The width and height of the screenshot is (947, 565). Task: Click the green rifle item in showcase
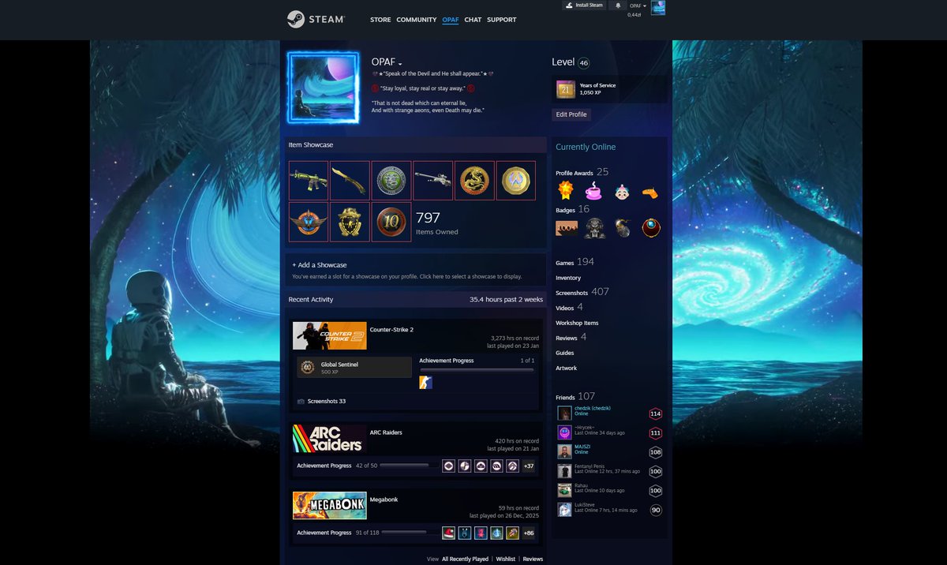tap(309, 181)
